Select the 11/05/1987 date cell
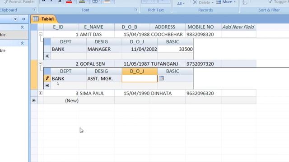289x162 pixels. [x=132, y=64]
